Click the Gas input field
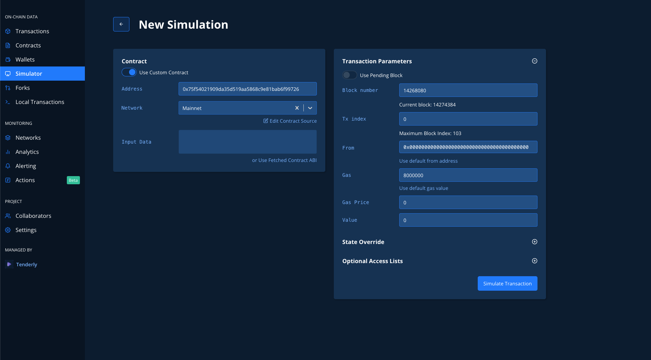 coord(468,175)
